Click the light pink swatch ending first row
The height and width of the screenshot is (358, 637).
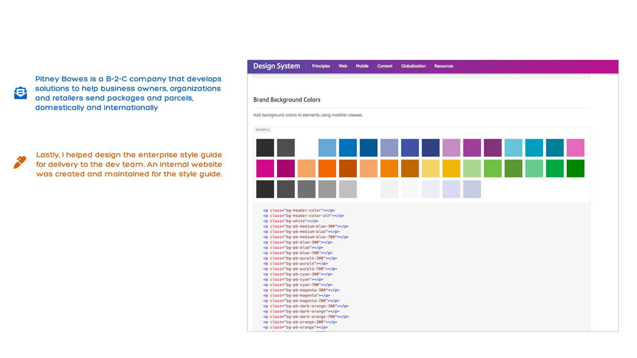pos(575,148)
